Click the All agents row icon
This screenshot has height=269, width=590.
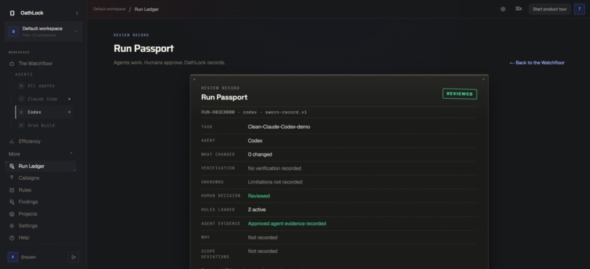[x=21, y=86]
